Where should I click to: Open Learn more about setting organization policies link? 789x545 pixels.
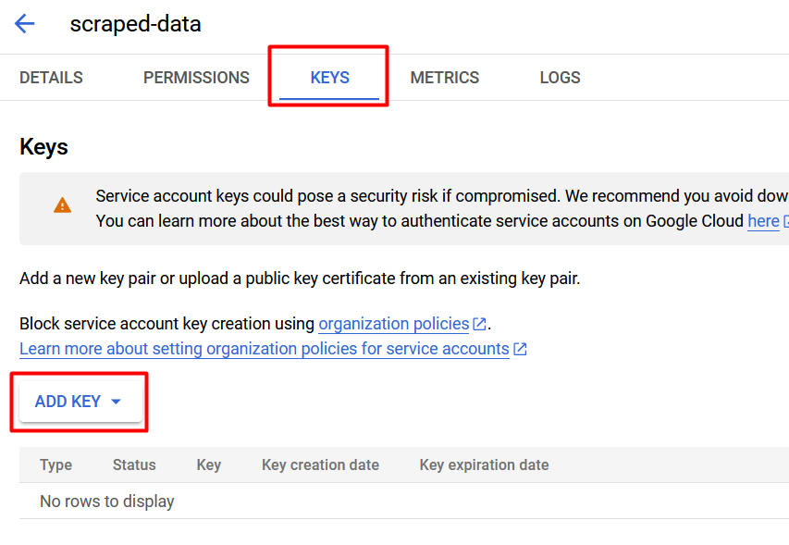pyautogui.click(x=265, y=349)
